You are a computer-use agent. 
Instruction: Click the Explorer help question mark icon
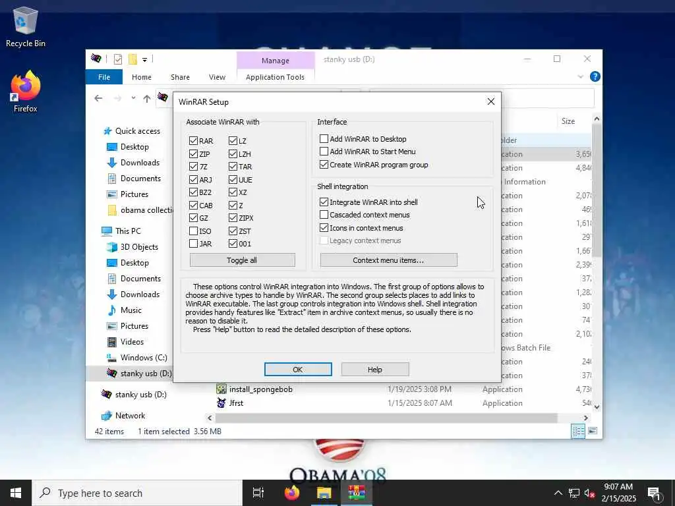coord(595,76)
